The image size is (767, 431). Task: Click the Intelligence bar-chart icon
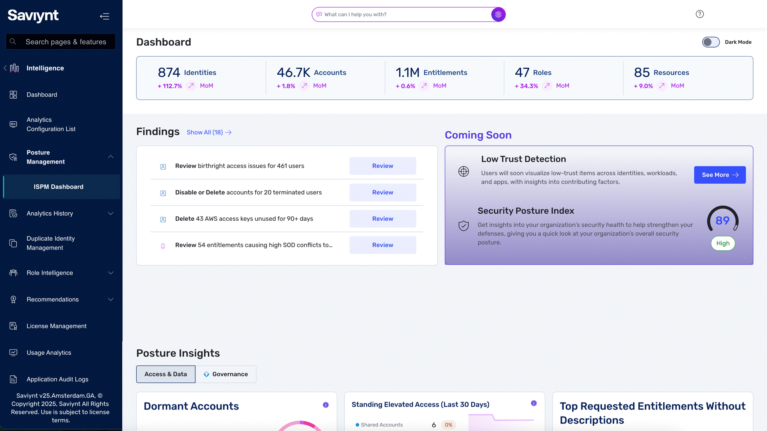point(14,68)
